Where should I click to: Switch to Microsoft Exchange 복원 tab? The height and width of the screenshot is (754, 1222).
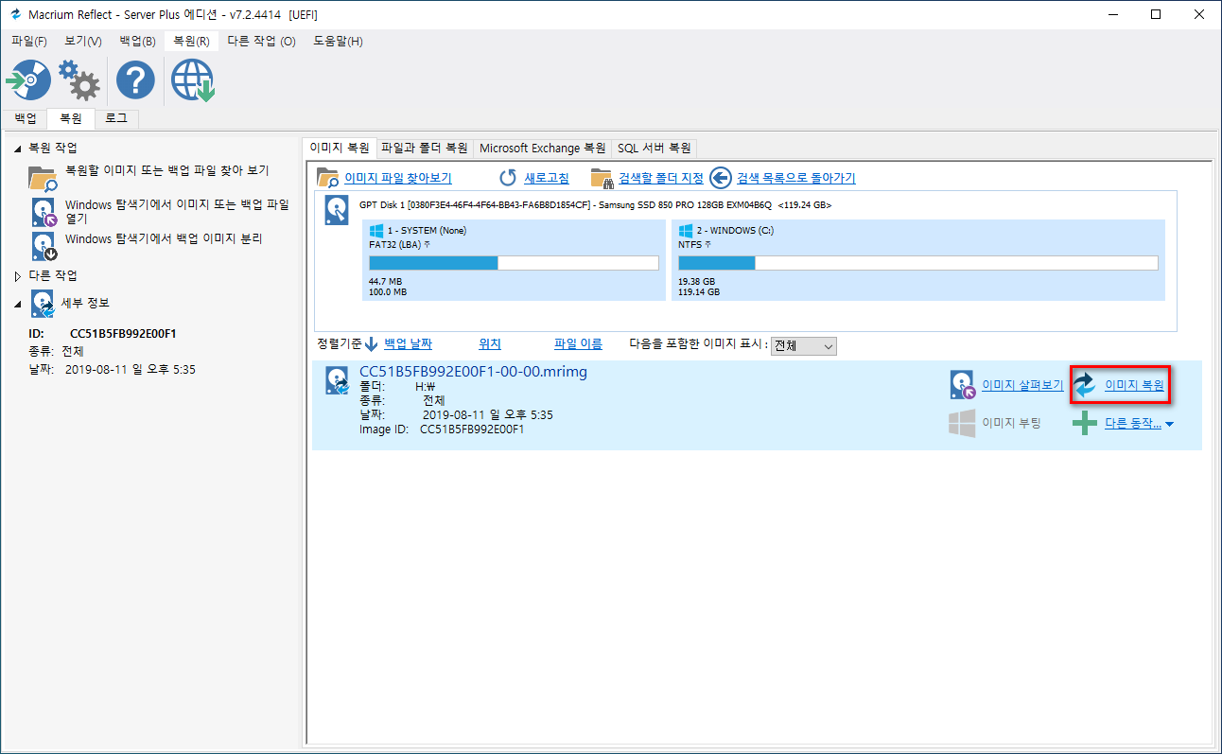tap(543, 149)
